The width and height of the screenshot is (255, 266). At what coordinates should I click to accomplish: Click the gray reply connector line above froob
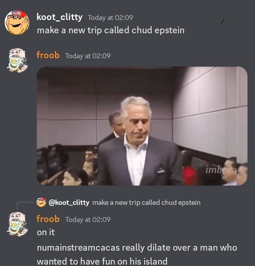pos(25,205)
